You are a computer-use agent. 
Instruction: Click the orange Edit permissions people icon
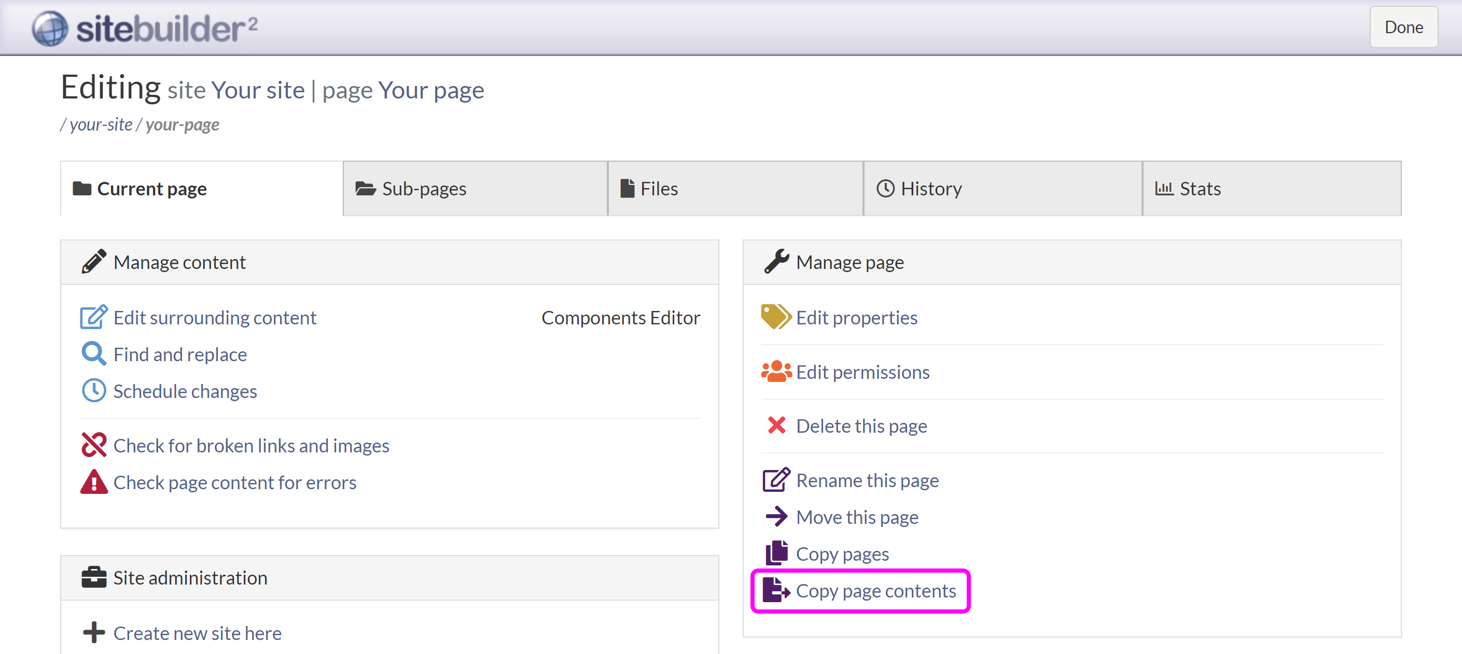point(775,372)
